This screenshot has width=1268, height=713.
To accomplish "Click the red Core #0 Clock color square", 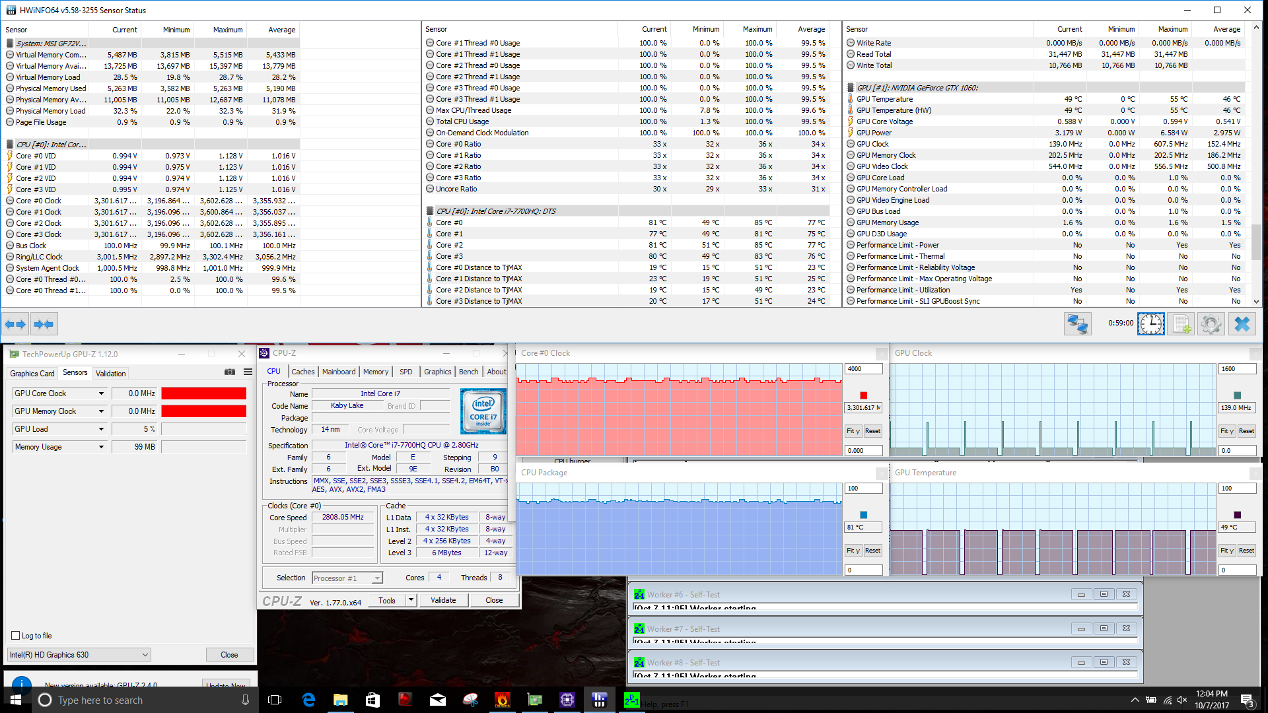I will point(863,395).
